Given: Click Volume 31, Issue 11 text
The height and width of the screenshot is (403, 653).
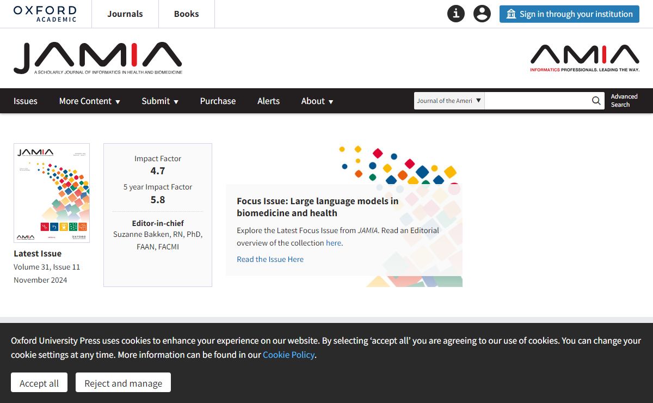Looking at the screenshot, I should click(47, 267).
